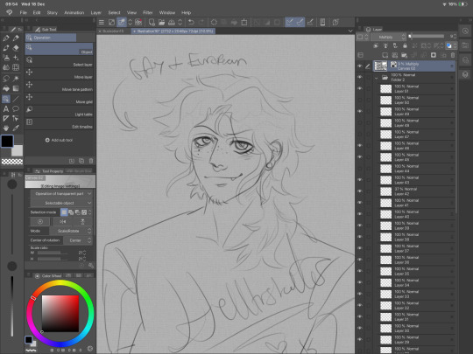Switch to the first Illustration canvas tab
Viewport: 473px width, 354px height.
pos(113,31)
